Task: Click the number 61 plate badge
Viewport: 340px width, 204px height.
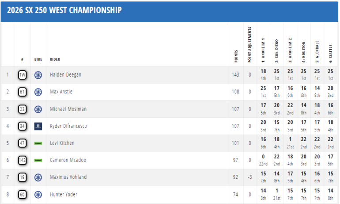Action: [23, 92]
